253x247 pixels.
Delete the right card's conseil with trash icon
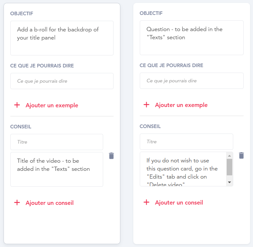point(241,155)
